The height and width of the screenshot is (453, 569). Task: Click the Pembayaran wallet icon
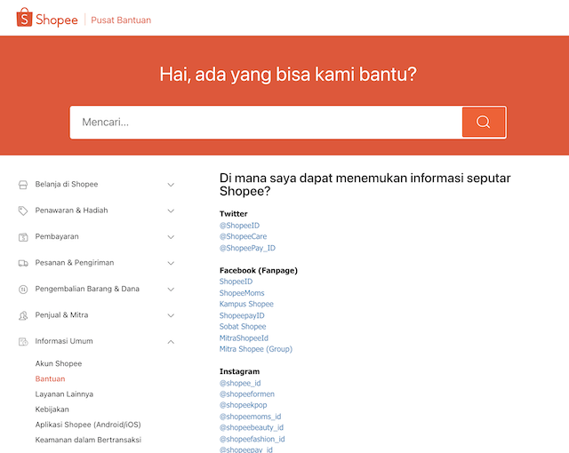[x=23, y=237]
